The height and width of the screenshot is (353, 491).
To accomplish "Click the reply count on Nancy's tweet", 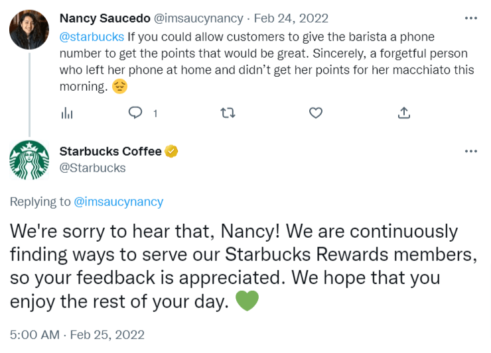I will click(x=155, y=113).
